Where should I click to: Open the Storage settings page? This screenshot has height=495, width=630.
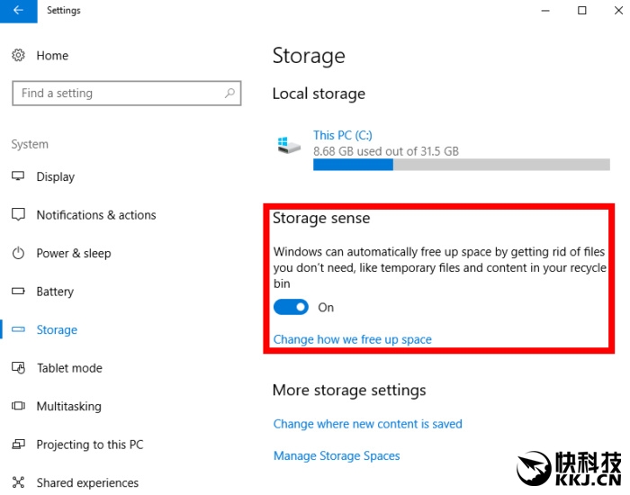click(57, 330)
